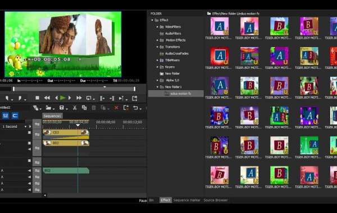Viewport: 337px width, 213px height.
Task: Select the top yellow video clip
Action: click(x=66, y=132)
